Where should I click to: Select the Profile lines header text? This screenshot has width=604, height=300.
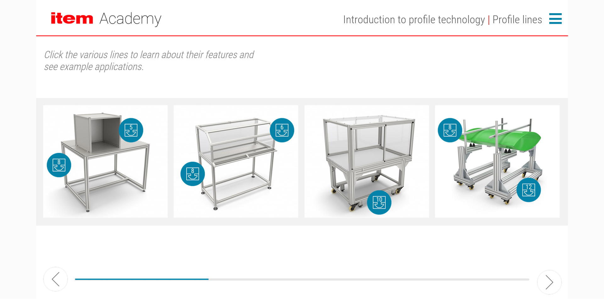[517, 19]
